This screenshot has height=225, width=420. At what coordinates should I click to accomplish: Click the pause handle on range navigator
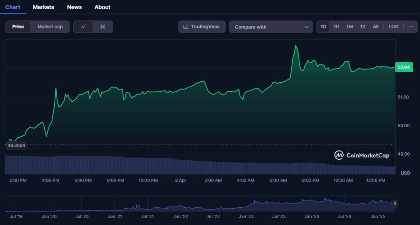[x=395, y=204]
